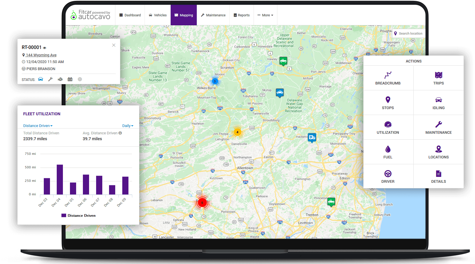Open the Maintenance tab in the navigation bar
Screen dimensions: 475x264
click(x=213, y=15)
